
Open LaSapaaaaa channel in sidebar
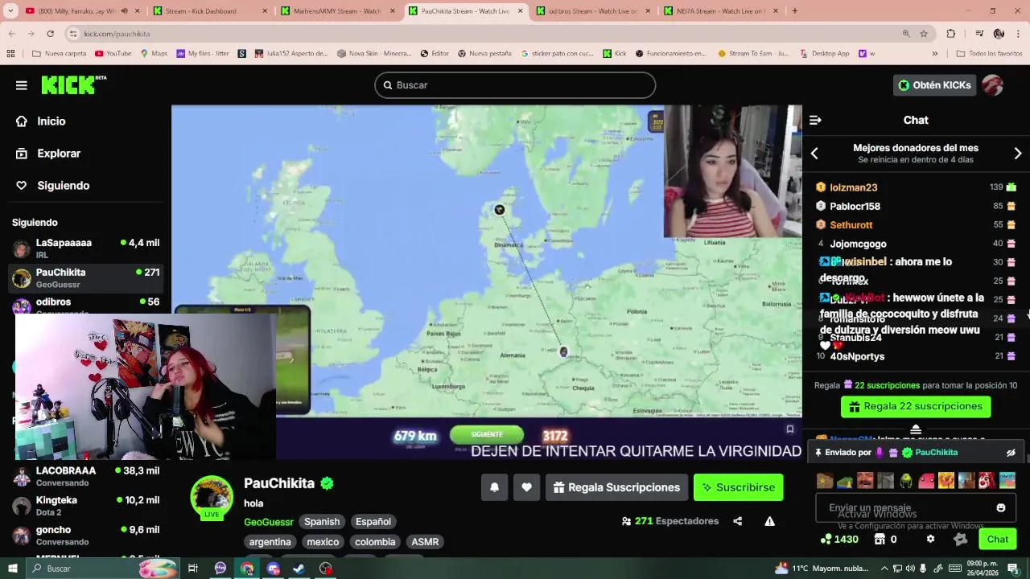pos(86,248)
